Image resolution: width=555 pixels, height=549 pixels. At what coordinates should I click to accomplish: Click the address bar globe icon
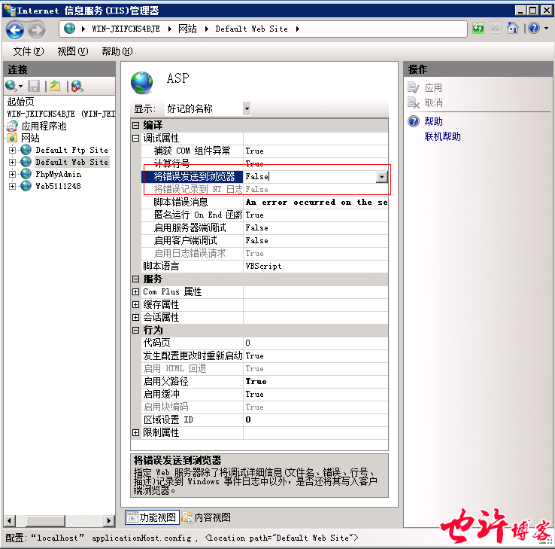click(70, 29)
